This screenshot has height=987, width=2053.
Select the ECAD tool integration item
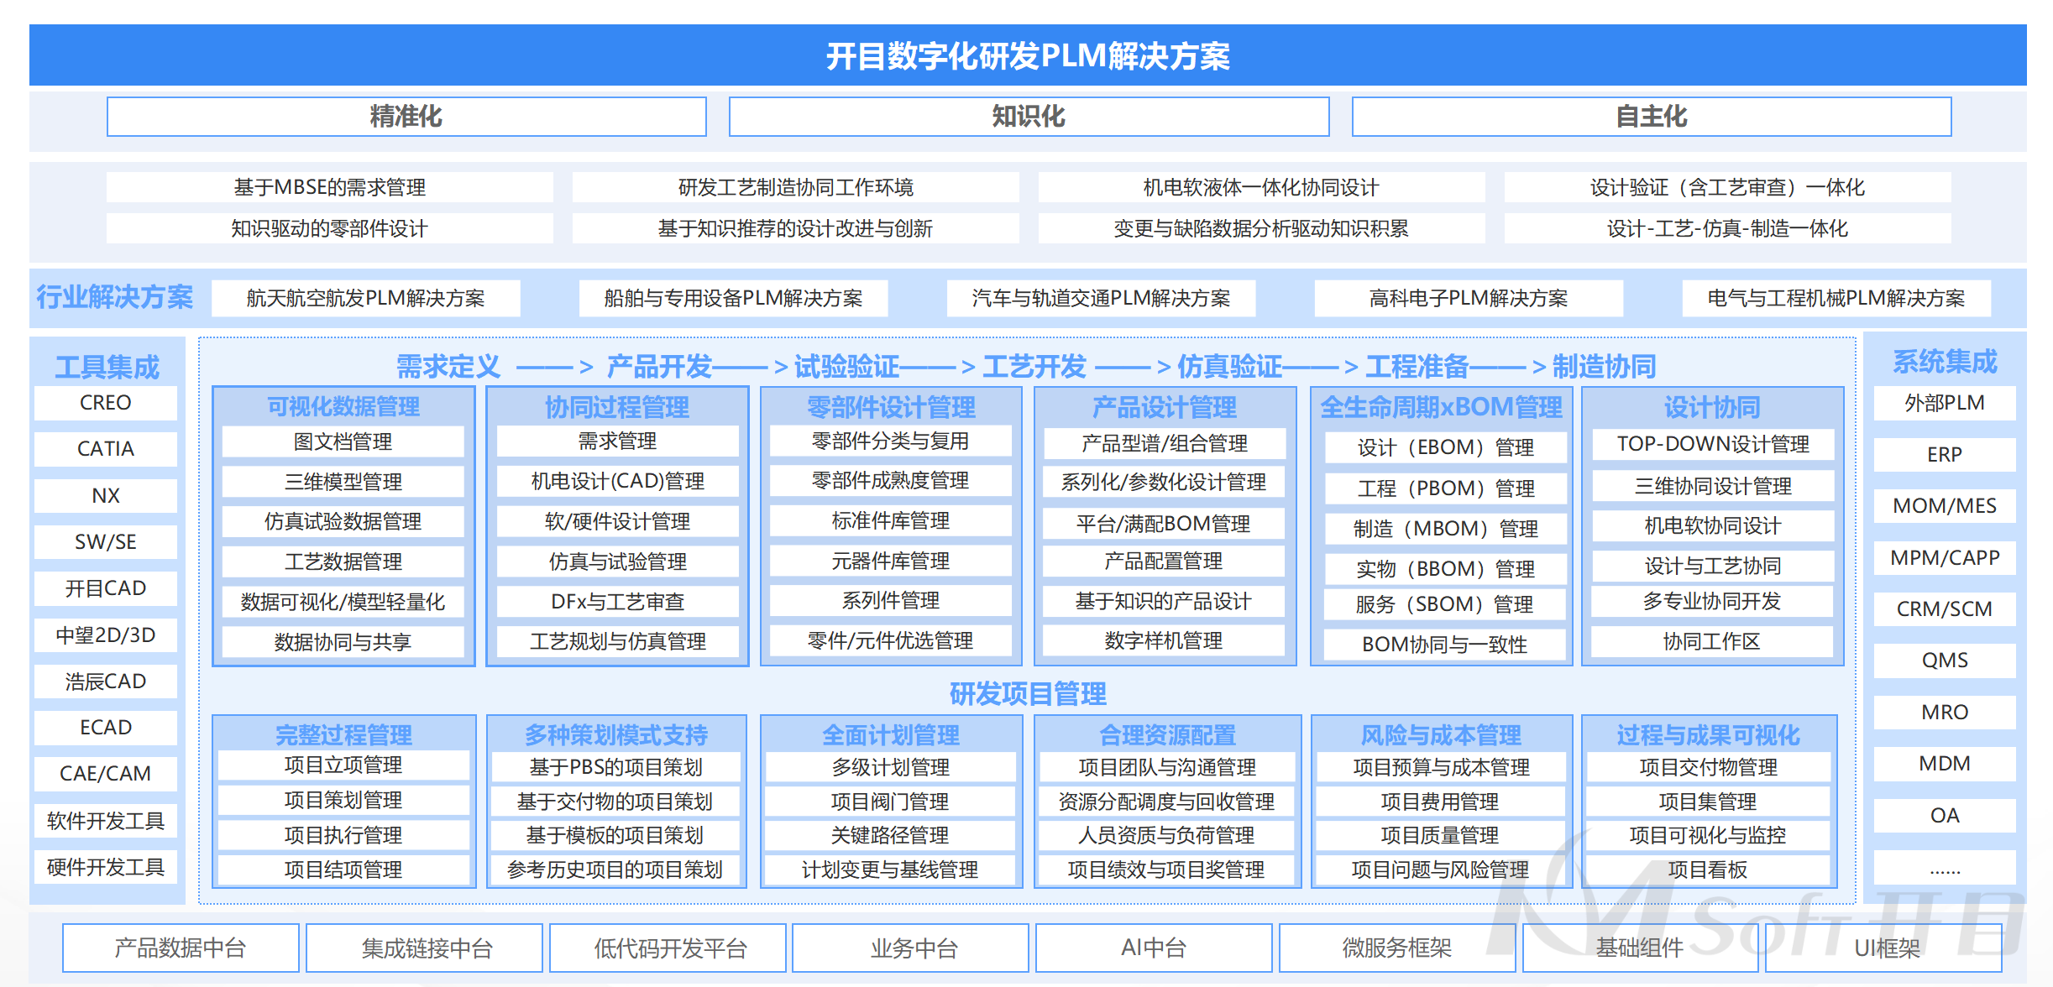point(105,727)
